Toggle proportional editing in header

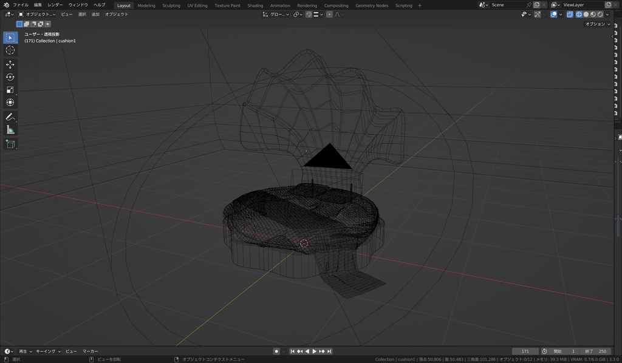[x=329, y=14]
